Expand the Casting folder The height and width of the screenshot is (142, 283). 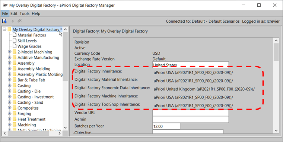click(9, 85)
